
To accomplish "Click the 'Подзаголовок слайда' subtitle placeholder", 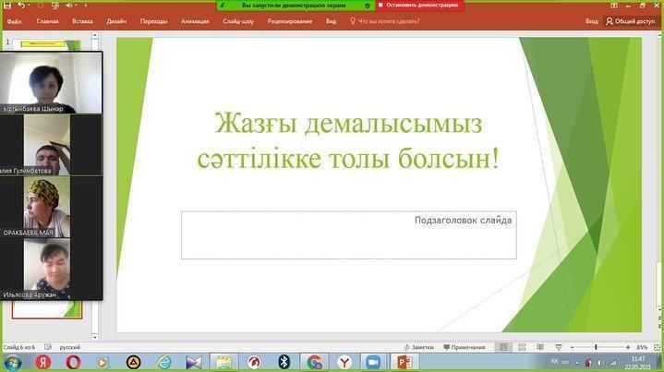I will [x=349, y=234].
